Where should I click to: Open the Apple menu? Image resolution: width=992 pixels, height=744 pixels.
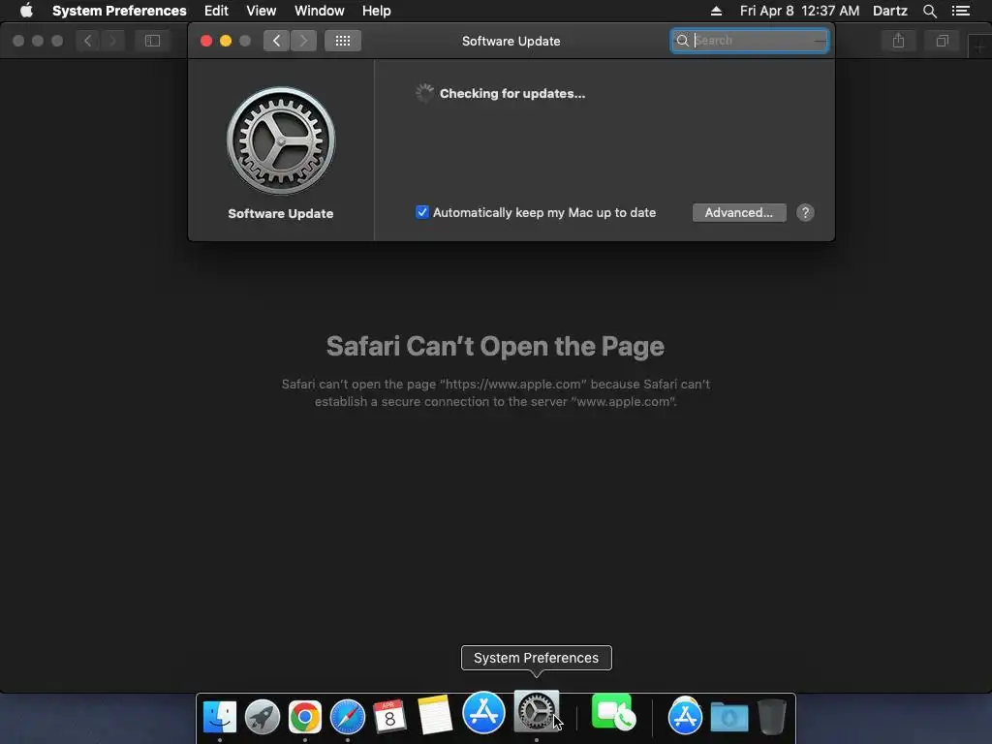[26, 11]
